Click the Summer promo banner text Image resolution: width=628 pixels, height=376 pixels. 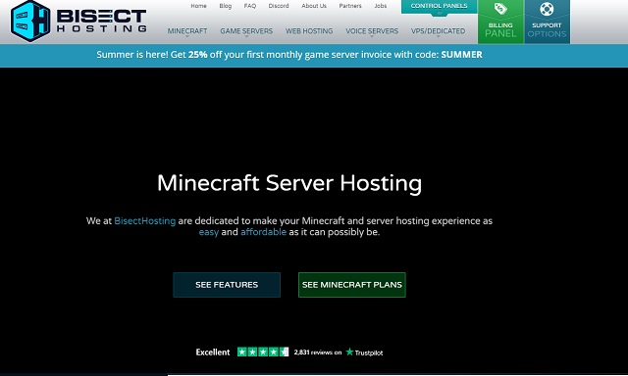(x=289, y=55)
